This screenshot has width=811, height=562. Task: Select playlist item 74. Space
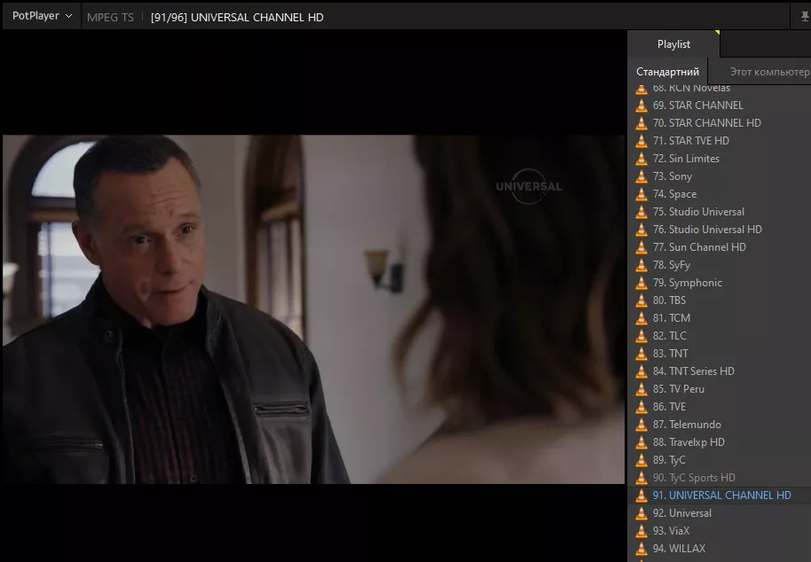[720, 194]
